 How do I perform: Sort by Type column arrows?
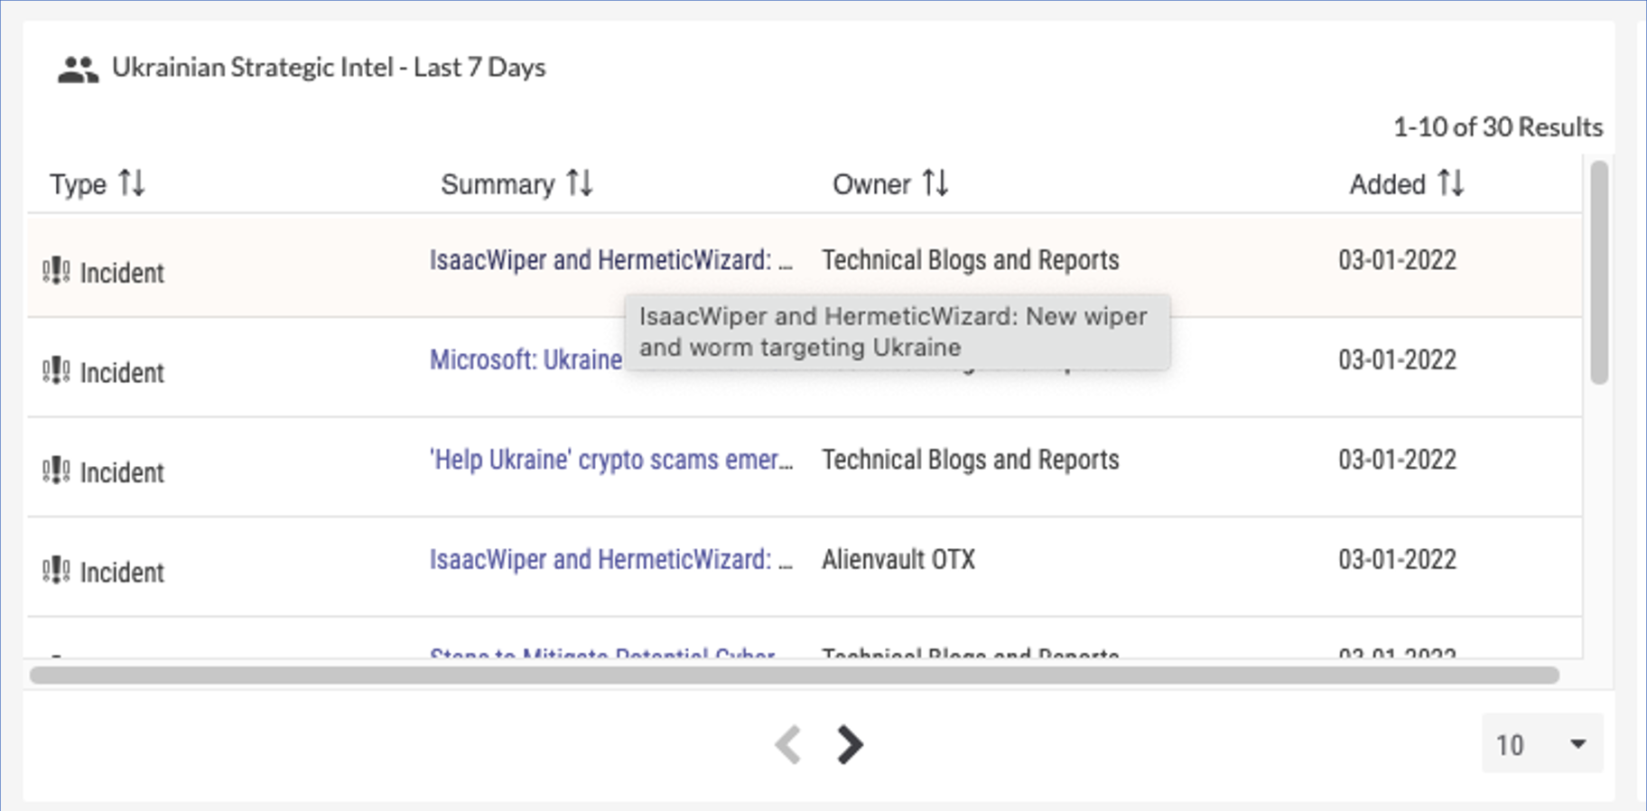coord(132,183)
